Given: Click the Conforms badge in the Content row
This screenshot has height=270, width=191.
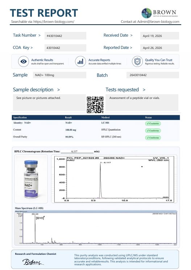Looking at the screenshot, I should pyautogui.click(x=153, y=130).
